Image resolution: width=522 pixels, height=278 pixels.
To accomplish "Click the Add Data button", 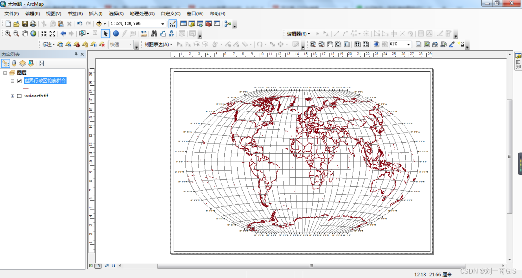I will click(x=99, y=24).
